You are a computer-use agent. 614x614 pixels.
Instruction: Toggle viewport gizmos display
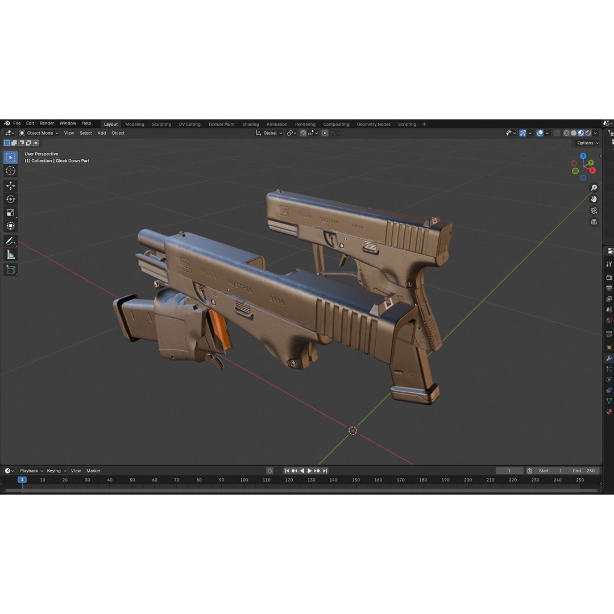tap(523, 133)
